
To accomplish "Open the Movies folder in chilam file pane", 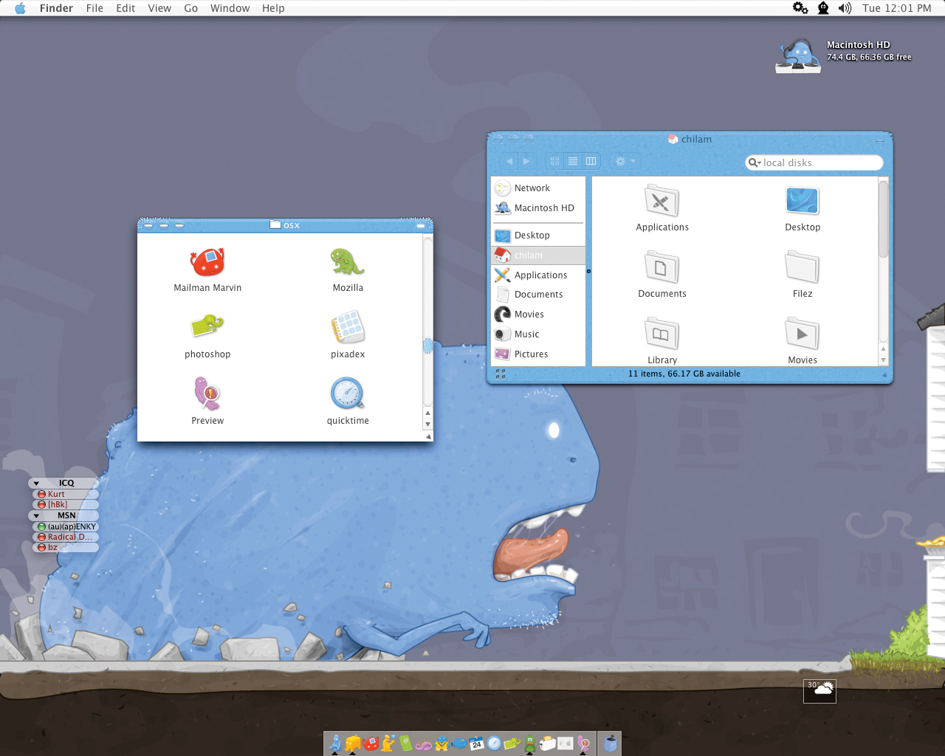I will tap(803, 334).
